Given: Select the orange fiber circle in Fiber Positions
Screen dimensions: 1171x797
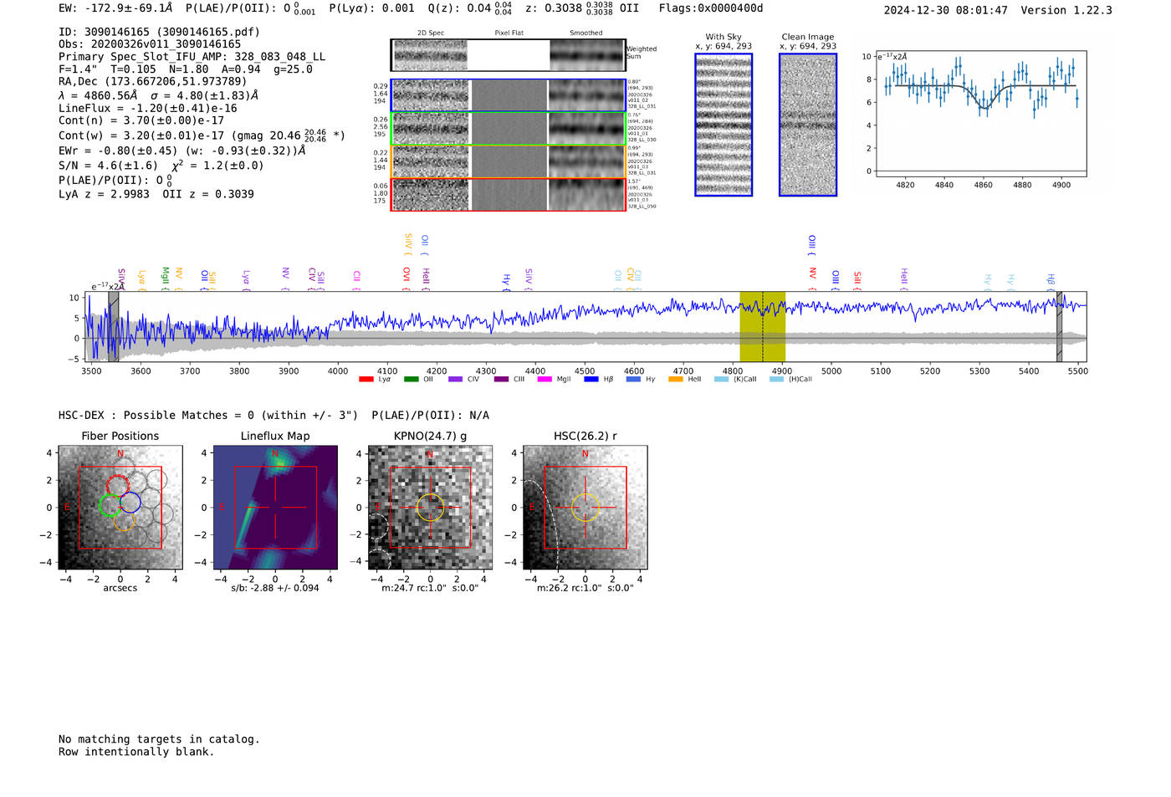Looking at the screenshot, I should tap(123, 522).
